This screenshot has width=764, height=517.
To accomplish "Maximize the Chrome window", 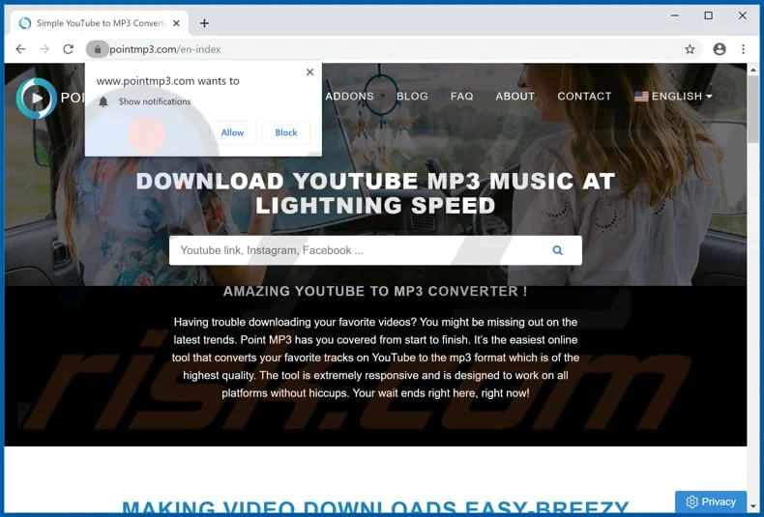I will (709, 15).
